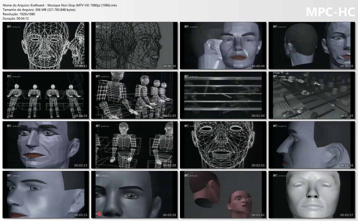Pick the thumbnail stamped 00:02:13

(x=46, y=145)
